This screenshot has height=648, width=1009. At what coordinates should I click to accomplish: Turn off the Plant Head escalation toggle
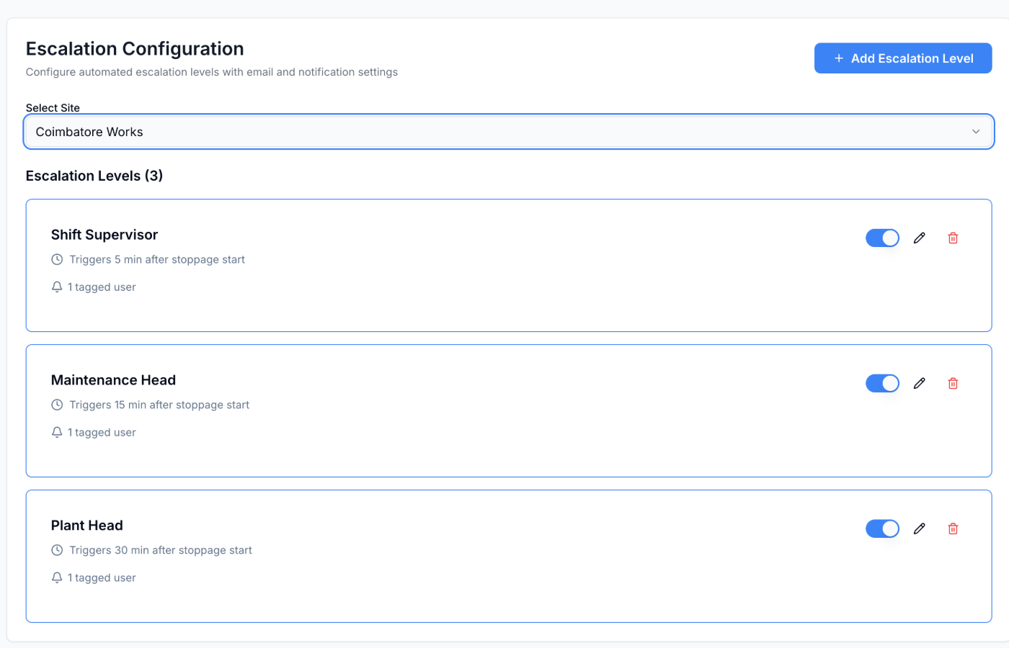tap(882, 528)
